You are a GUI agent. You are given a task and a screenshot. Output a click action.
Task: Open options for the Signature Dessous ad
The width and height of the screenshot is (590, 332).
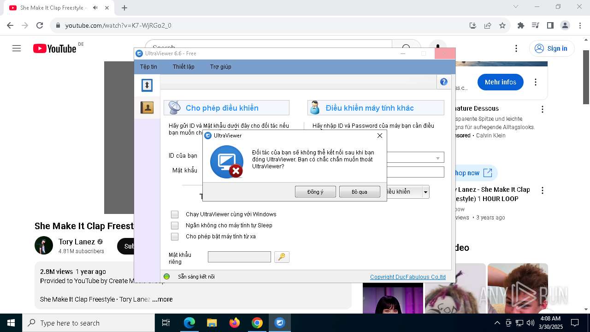543,109
